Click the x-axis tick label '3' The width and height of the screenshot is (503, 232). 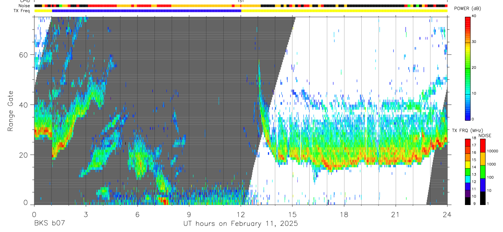[86, 214]
